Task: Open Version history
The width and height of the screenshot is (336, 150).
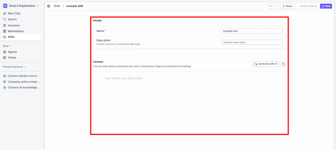Action: click(307, 6)
